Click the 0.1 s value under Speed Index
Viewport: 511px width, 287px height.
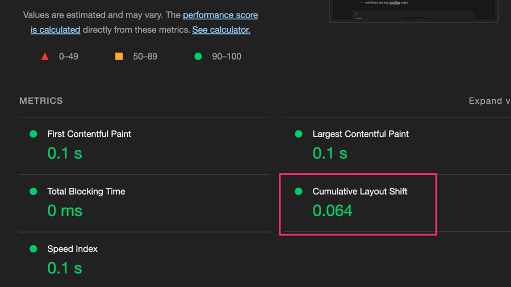[65, 268]
